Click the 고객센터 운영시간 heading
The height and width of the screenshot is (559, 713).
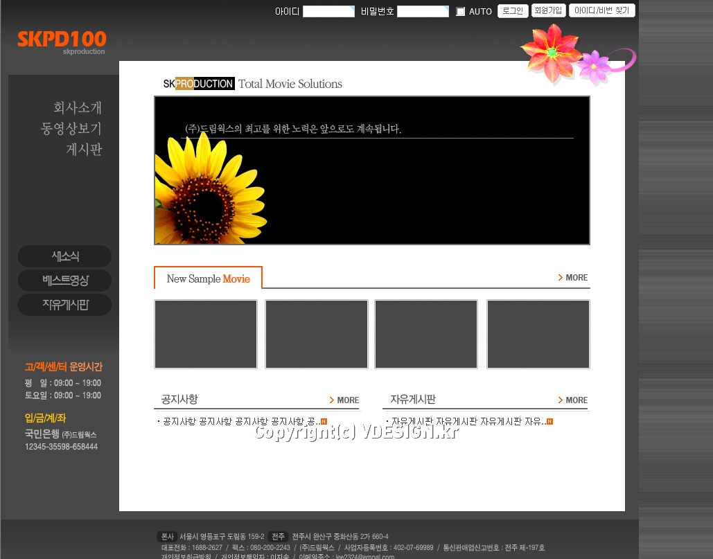click(x=64, y=366)
